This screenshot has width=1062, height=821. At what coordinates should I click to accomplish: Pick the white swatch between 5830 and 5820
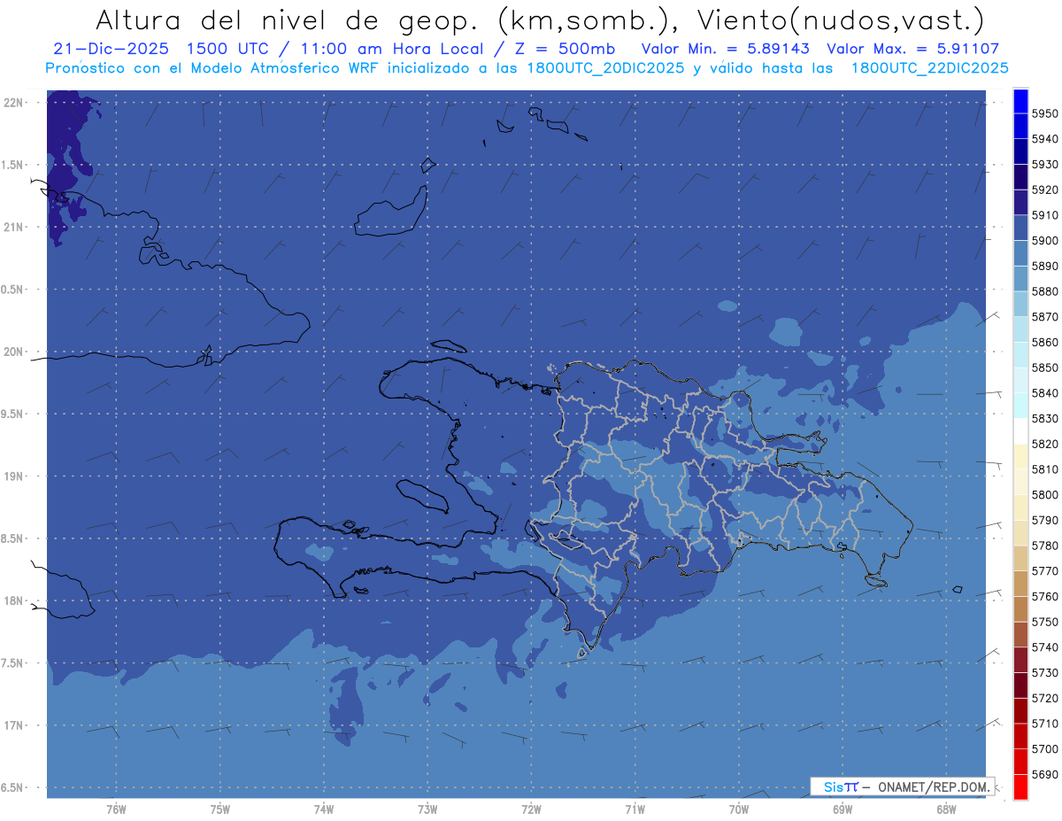point(1020,431)
